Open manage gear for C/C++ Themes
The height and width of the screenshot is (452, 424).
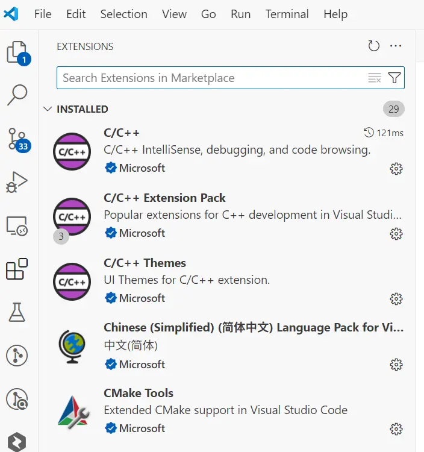click(x=396, y=299)
